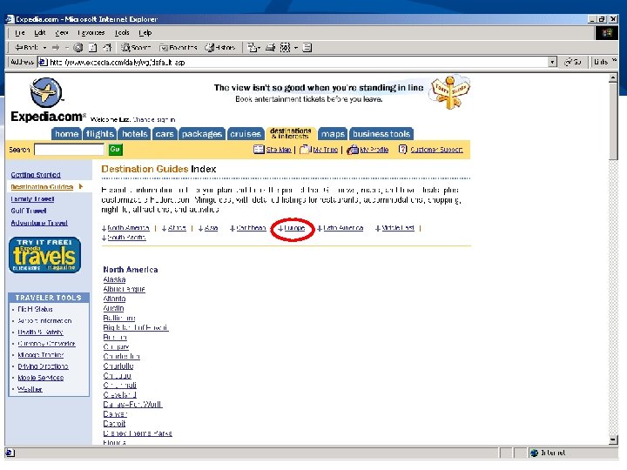This screenshot has width=627, height=470.
Task: Click the Expedia travels magazine banner
Action: click(44, 255)
